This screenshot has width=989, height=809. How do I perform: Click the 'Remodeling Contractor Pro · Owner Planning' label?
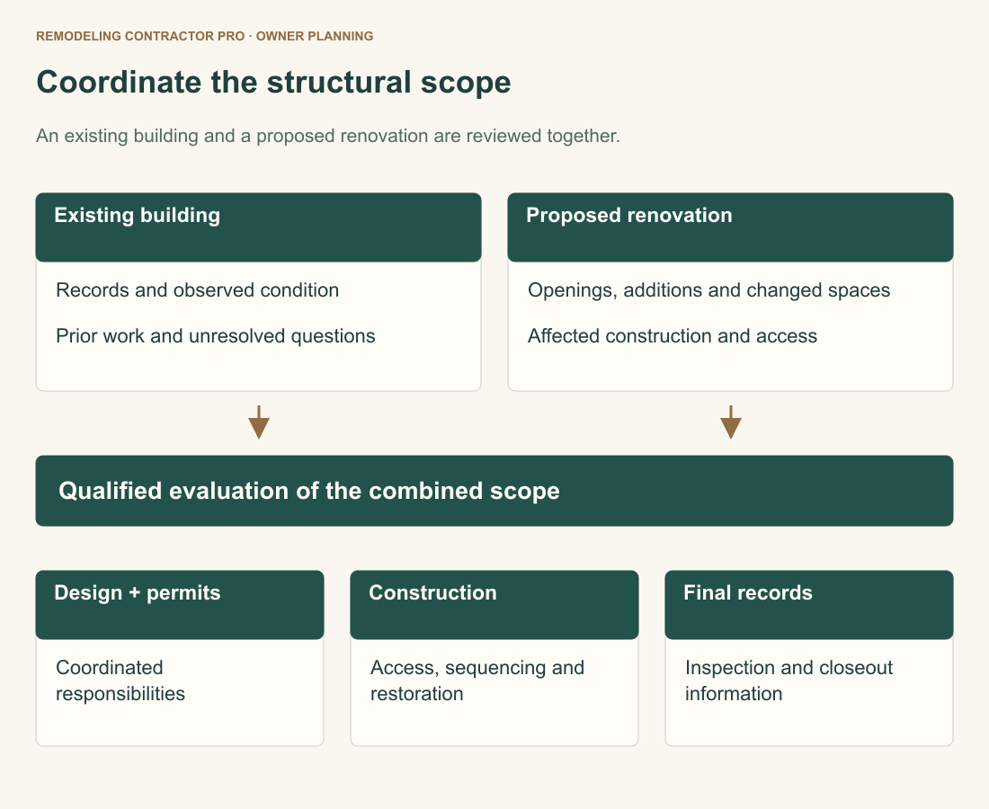click(204, 36)
